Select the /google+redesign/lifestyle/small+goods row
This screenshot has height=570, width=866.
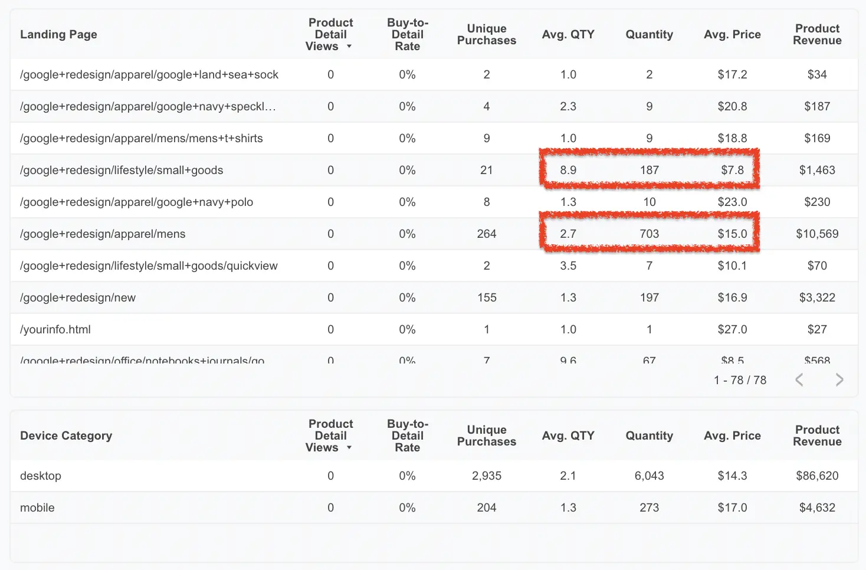(434, 170)
